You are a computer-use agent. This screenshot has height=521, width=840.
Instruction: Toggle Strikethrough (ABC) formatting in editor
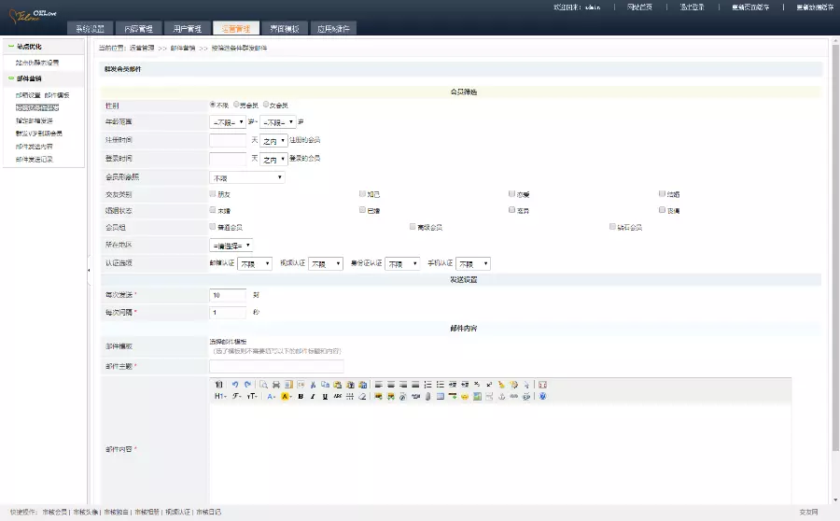(x=338, y=396)
